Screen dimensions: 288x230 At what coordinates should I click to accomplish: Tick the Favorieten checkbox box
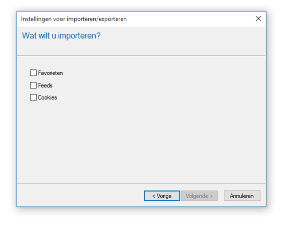(33, 73)
